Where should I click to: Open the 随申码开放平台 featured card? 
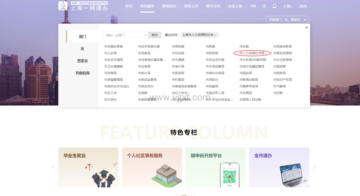(215, 167)
